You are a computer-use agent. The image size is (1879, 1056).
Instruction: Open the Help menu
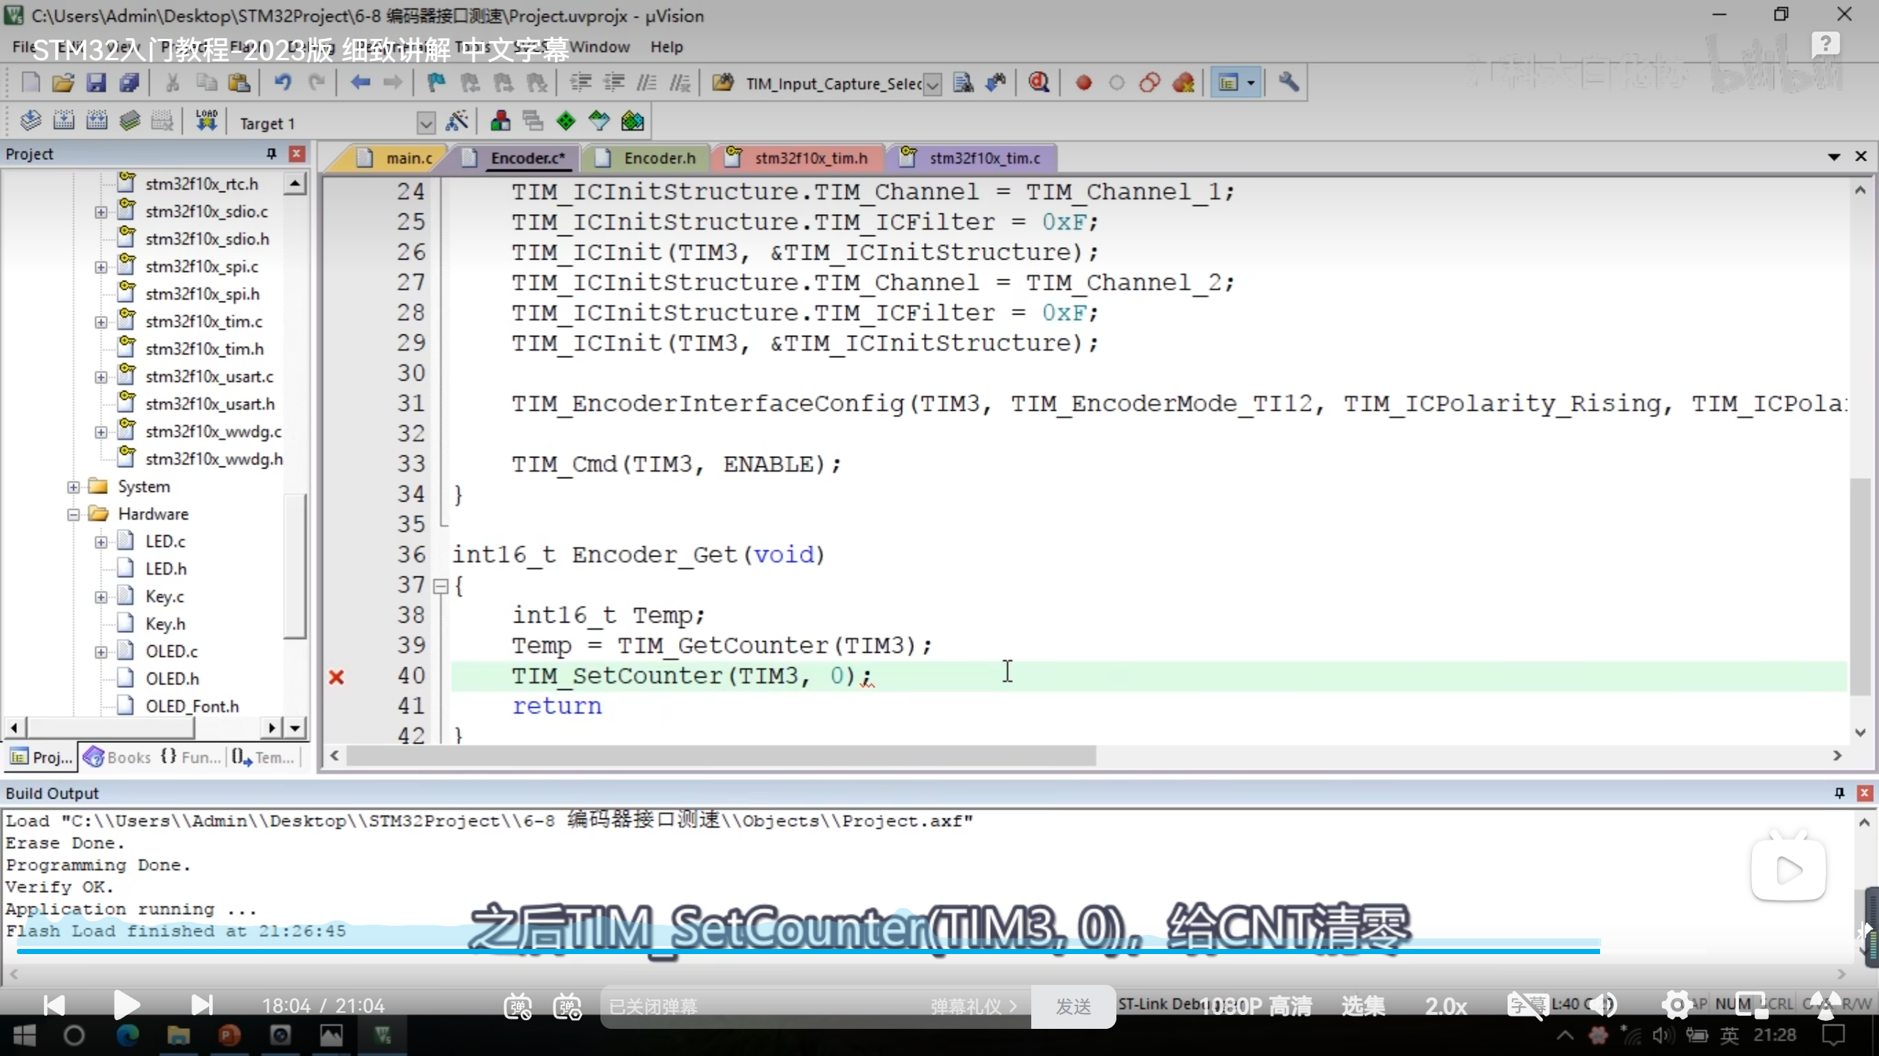(x=666, y=47)
